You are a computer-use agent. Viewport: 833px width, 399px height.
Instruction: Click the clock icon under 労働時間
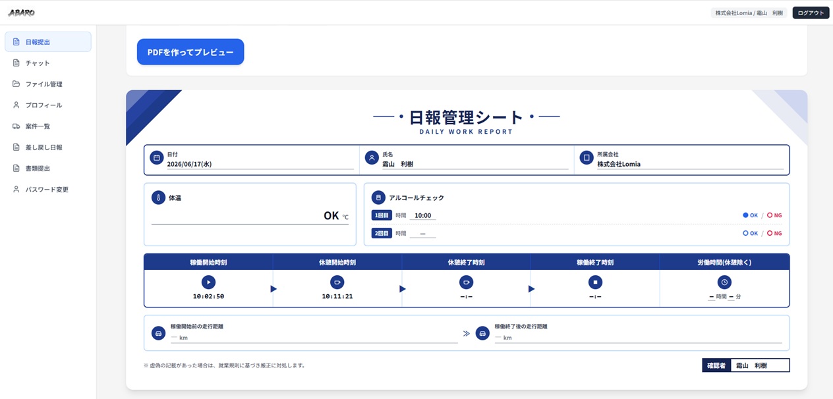pyautogui.click(x=724, y=282)
